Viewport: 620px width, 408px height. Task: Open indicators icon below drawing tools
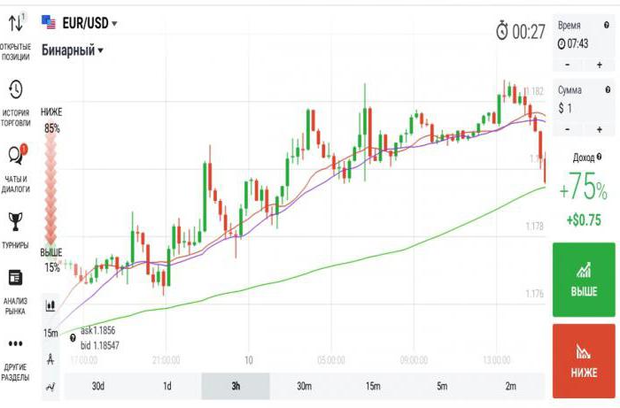click(x=50, y=387)
